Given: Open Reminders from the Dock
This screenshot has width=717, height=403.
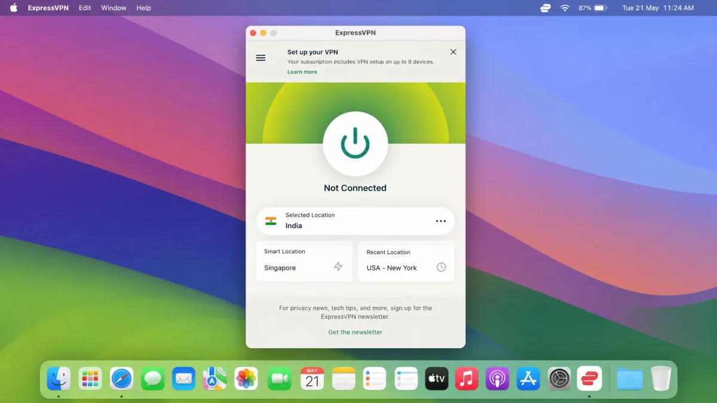Looking at the screenshot, I should (375, 379).
